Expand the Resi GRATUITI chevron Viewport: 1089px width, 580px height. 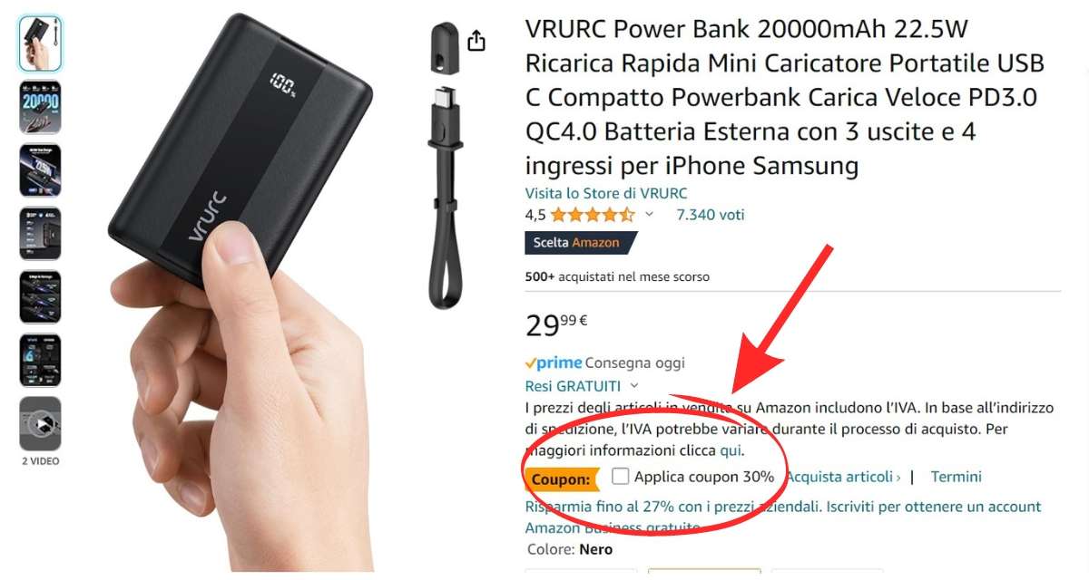pos(634,386)
